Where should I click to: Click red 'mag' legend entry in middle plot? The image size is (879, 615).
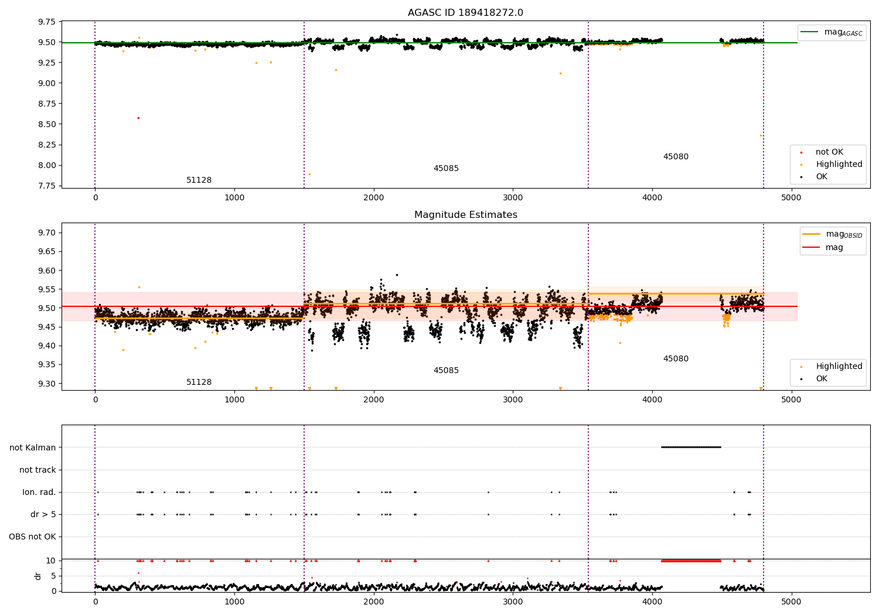tap(823, 248)
